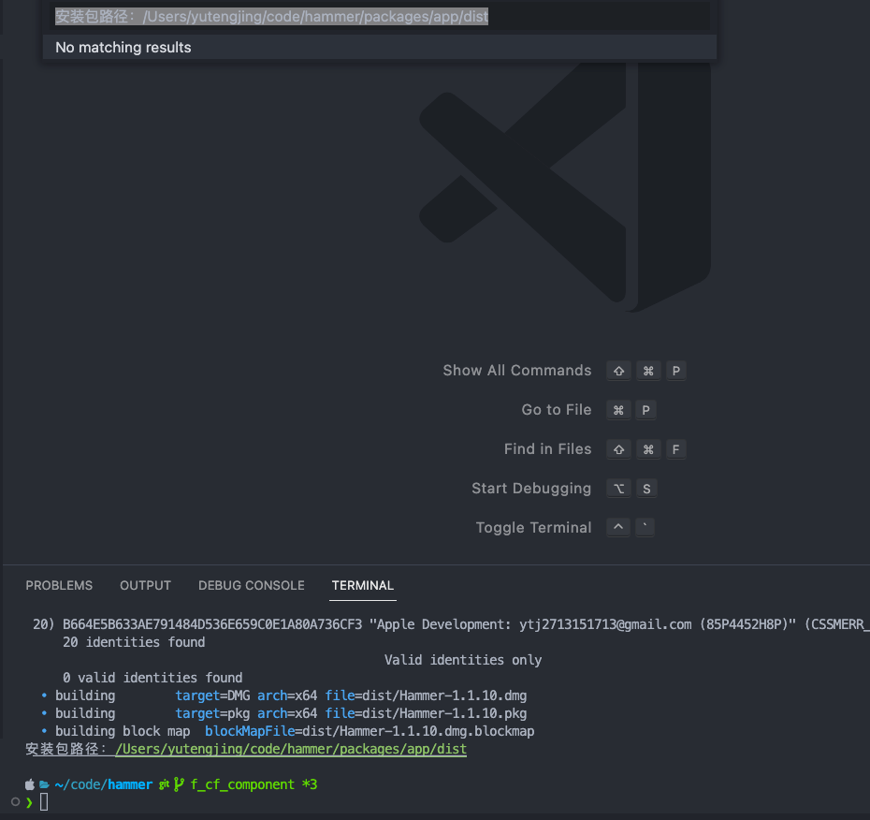Click the Valid identities only line
Screen dimensions: 870x820
click(x=463, y=660)
